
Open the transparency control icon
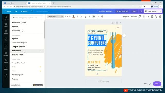(x=144, y=17)
